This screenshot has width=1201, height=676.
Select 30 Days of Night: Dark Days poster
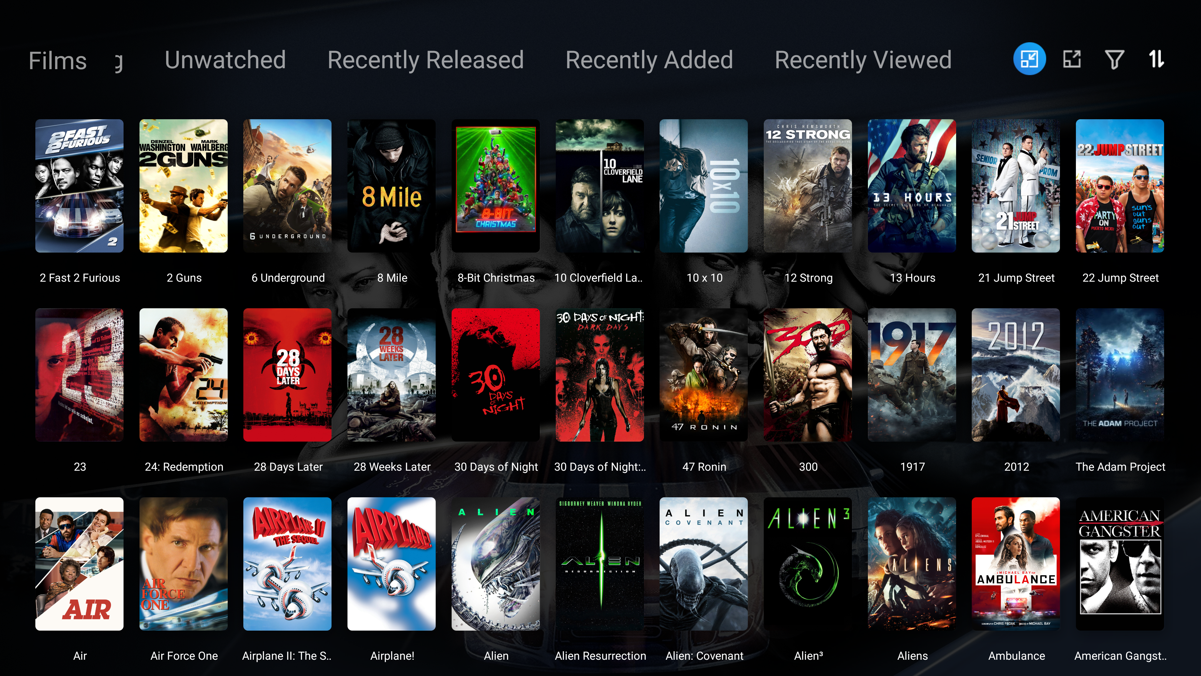point(600,375)
